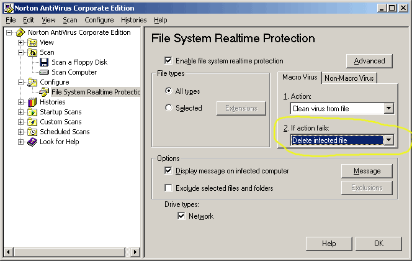412x261 pixels.
Task: Open the If action fails dropdown
Action: point(388,140)
